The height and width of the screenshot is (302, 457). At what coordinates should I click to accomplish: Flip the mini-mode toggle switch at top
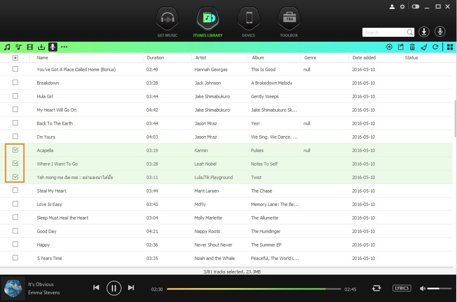pos(416,7)
